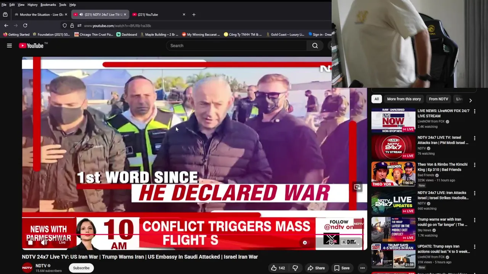Image resolution: width=488 pixels, height=274 pixels.
Task: Select the partially visible Live chip
Action: coord(459,99)
